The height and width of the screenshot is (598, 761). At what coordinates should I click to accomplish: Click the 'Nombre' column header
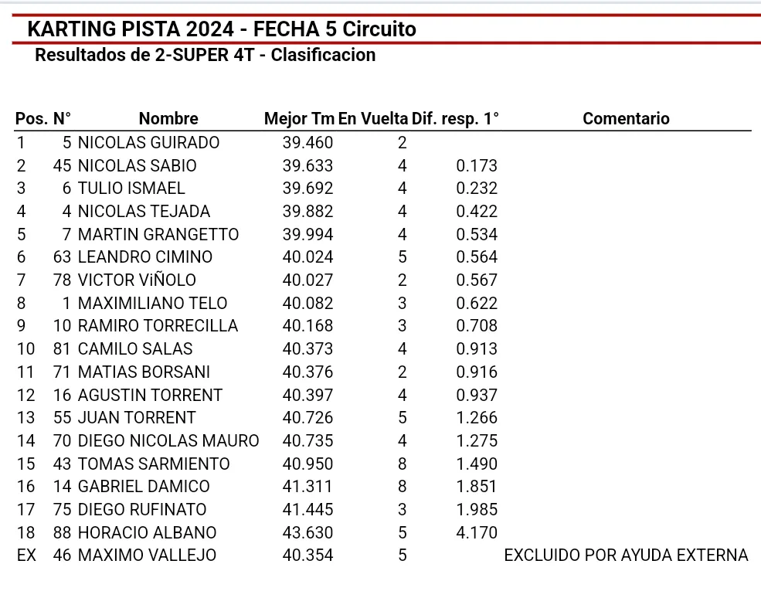point(168,119)
